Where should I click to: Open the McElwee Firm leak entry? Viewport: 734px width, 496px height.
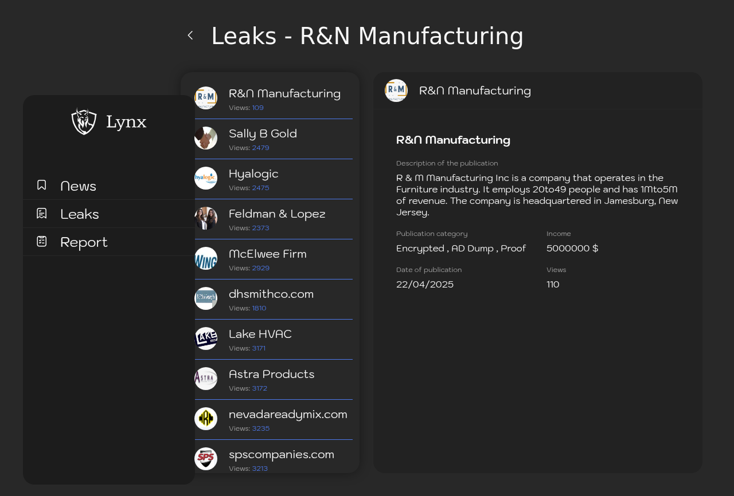[x=274, y=259]
